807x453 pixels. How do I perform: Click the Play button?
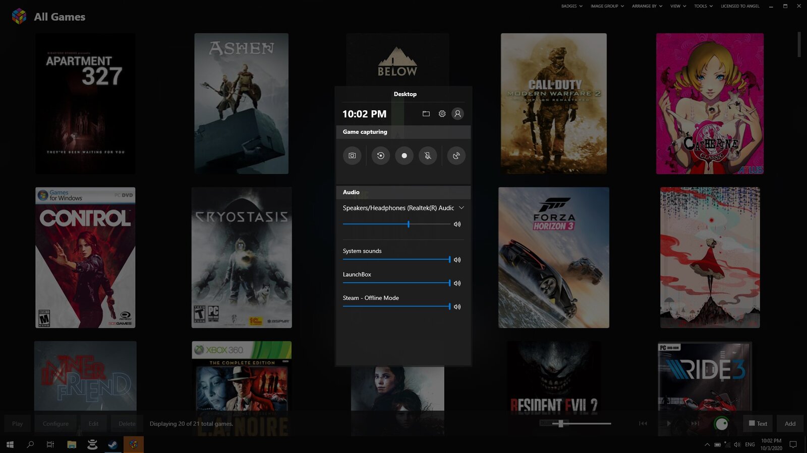[x=18, y=424]
